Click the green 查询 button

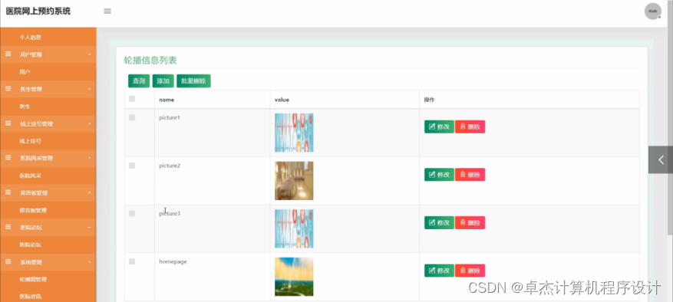click(x=139, y=81)
